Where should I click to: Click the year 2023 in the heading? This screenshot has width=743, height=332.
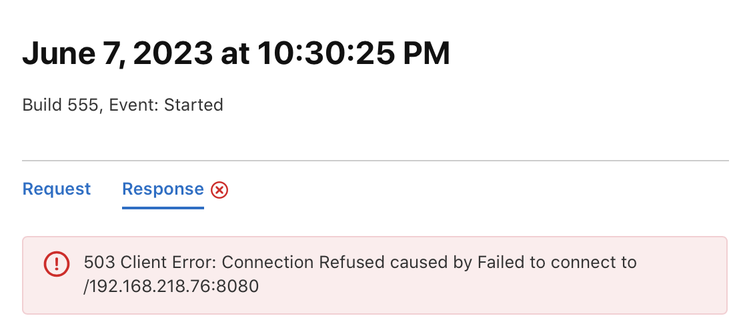[x=173, y=53]
